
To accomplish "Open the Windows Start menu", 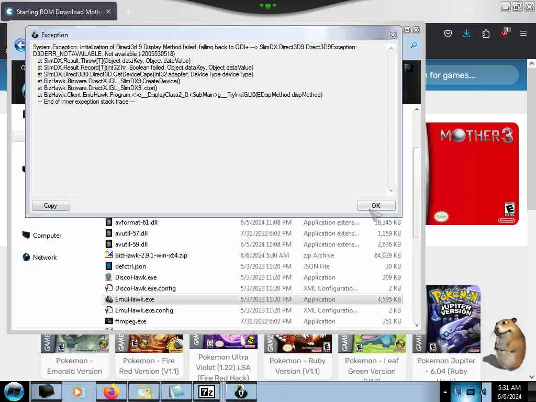I will point(14,392).
